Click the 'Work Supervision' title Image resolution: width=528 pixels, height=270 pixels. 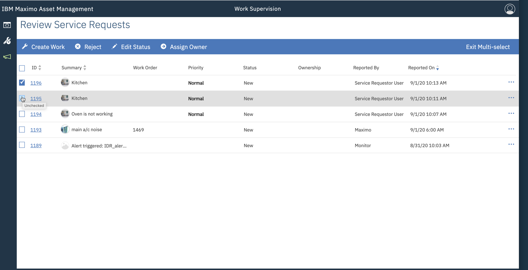point(257,9)
